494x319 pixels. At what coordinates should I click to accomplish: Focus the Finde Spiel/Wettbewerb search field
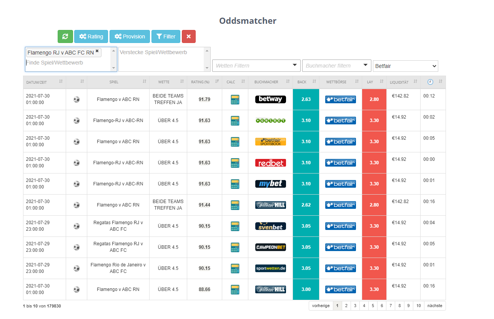[x=68, y=63]
